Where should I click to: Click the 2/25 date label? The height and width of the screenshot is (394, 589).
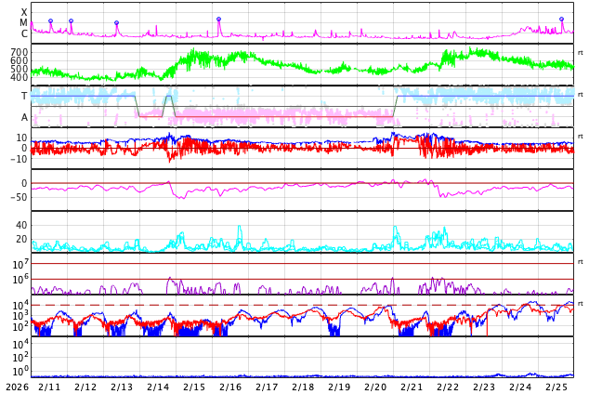556,387
